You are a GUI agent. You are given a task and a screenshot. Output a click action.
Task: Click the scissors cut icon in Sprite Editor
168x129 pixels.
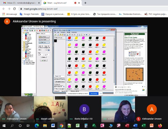click(x=77, y=35)
